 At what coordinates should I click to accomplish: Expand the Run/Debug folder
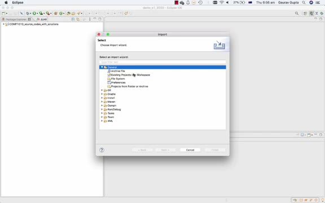pyautogui.click(x=102, y=109)
